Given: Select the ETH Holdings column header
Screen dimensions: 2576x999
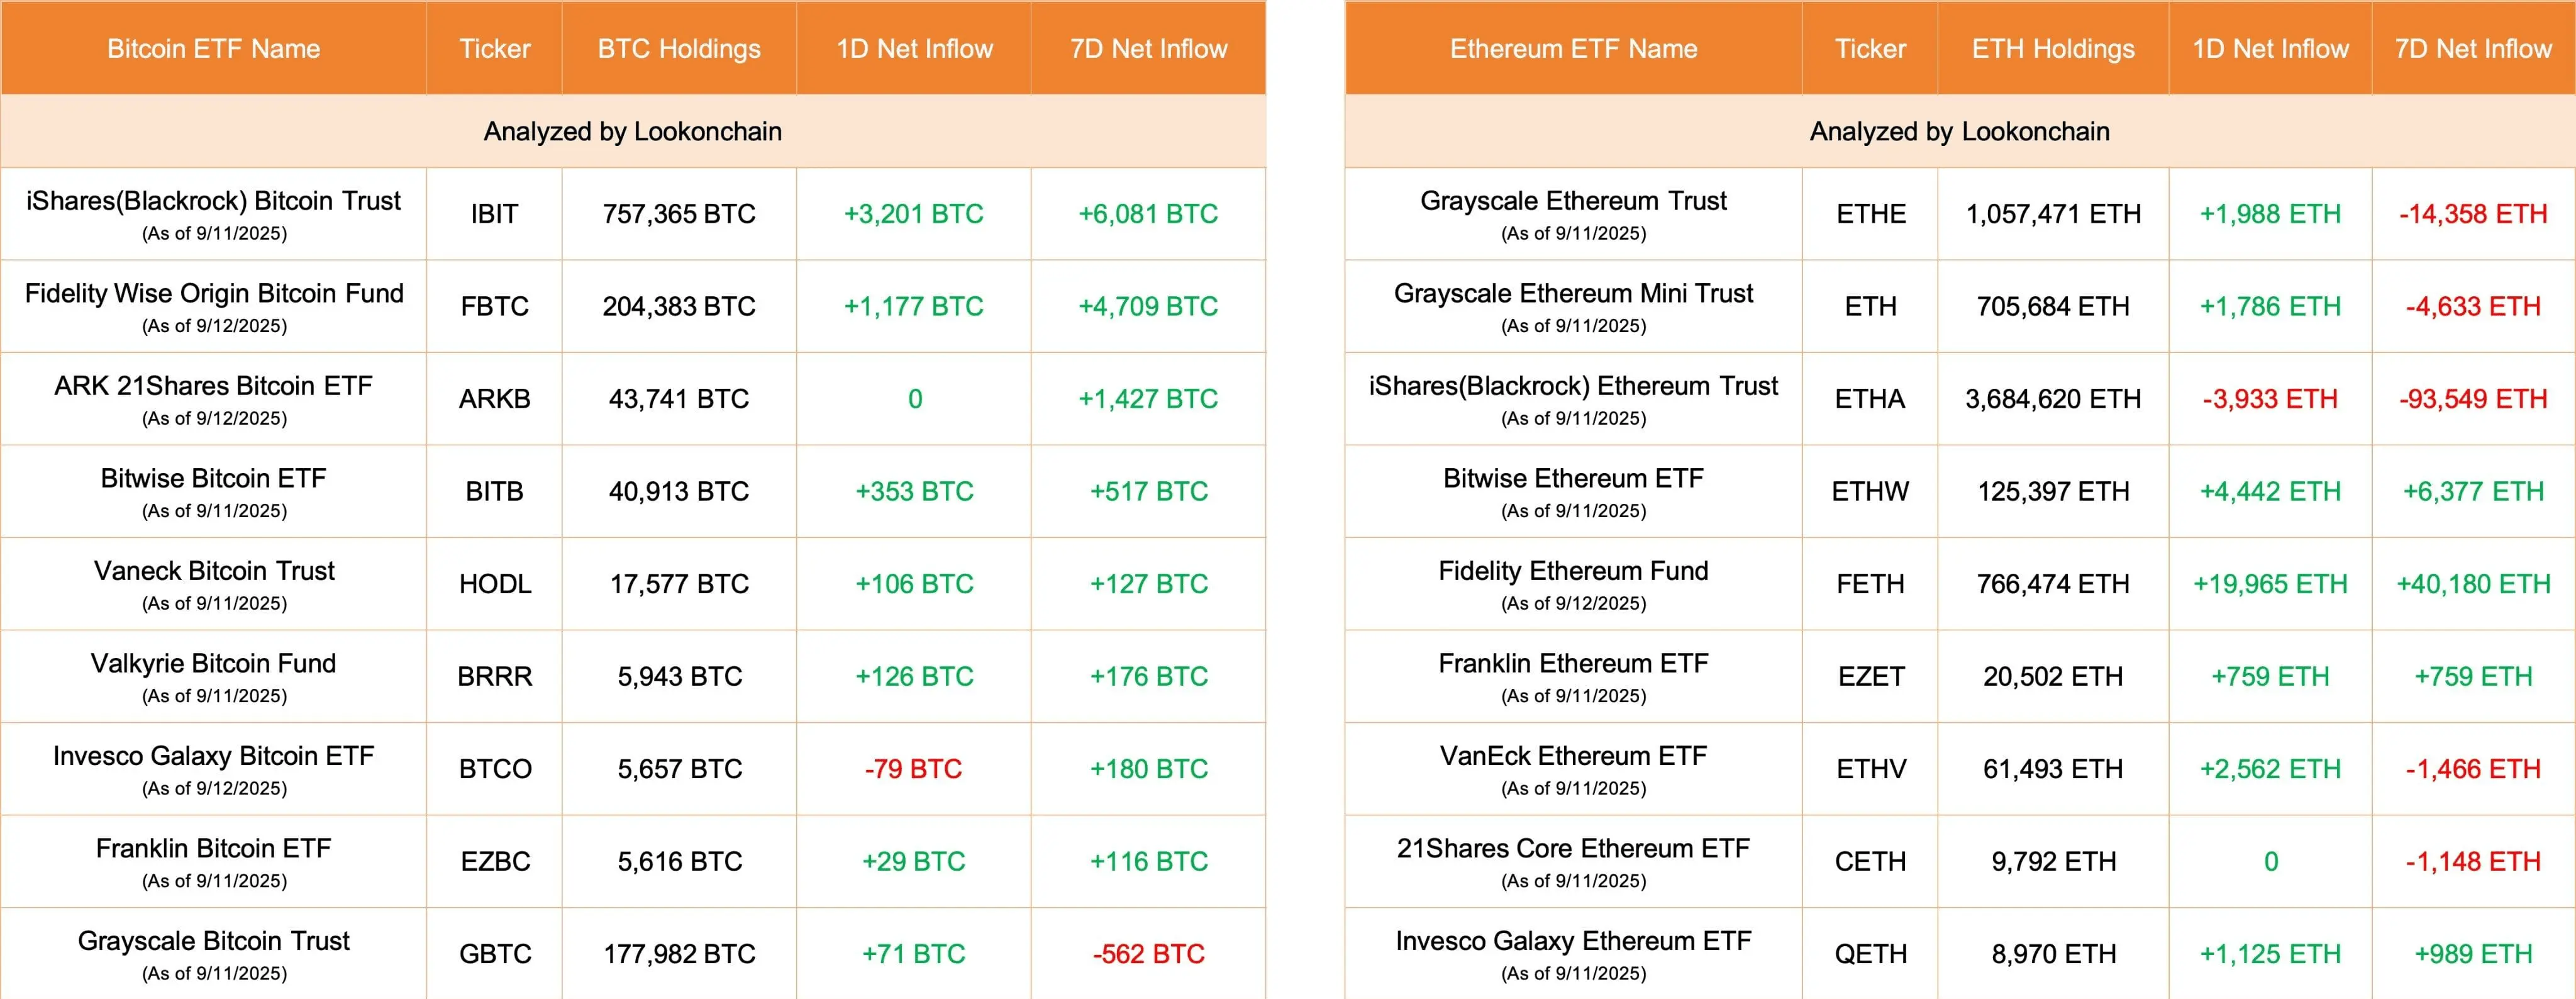Looking at the screenshot, I should tap(2053, 49).
